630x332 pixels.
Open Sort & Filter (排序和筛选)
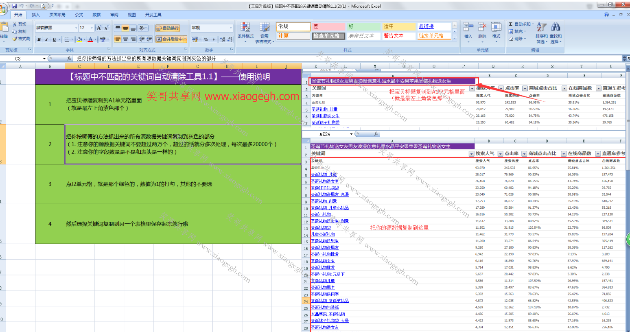tap(541, 33)
